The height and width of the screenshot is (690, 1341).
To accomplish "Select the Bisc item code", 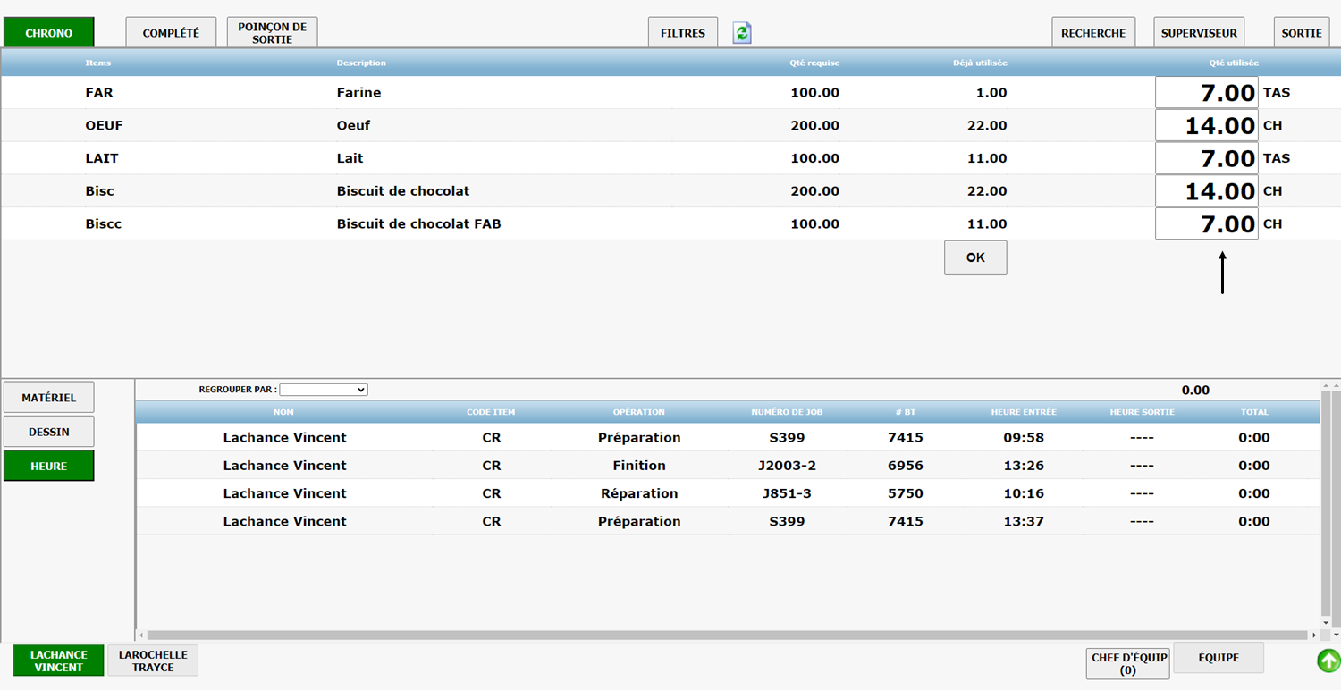I will tap(99, 191).
